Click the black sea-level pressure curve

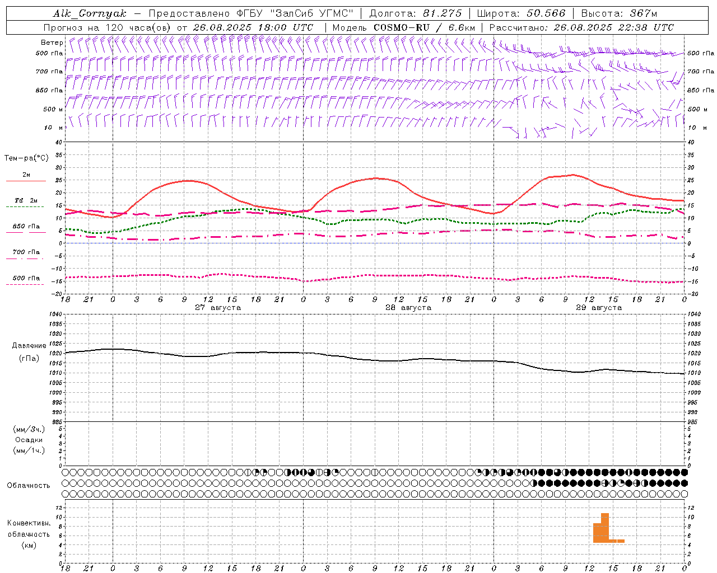pyautogui.click(x=375, y=359)
